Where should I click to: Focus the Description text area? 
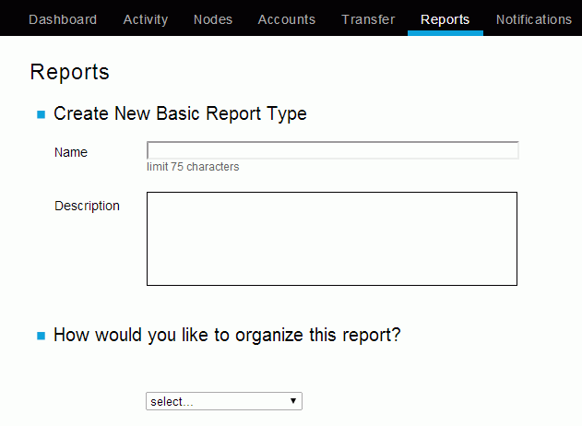click(x=332, y=239)
